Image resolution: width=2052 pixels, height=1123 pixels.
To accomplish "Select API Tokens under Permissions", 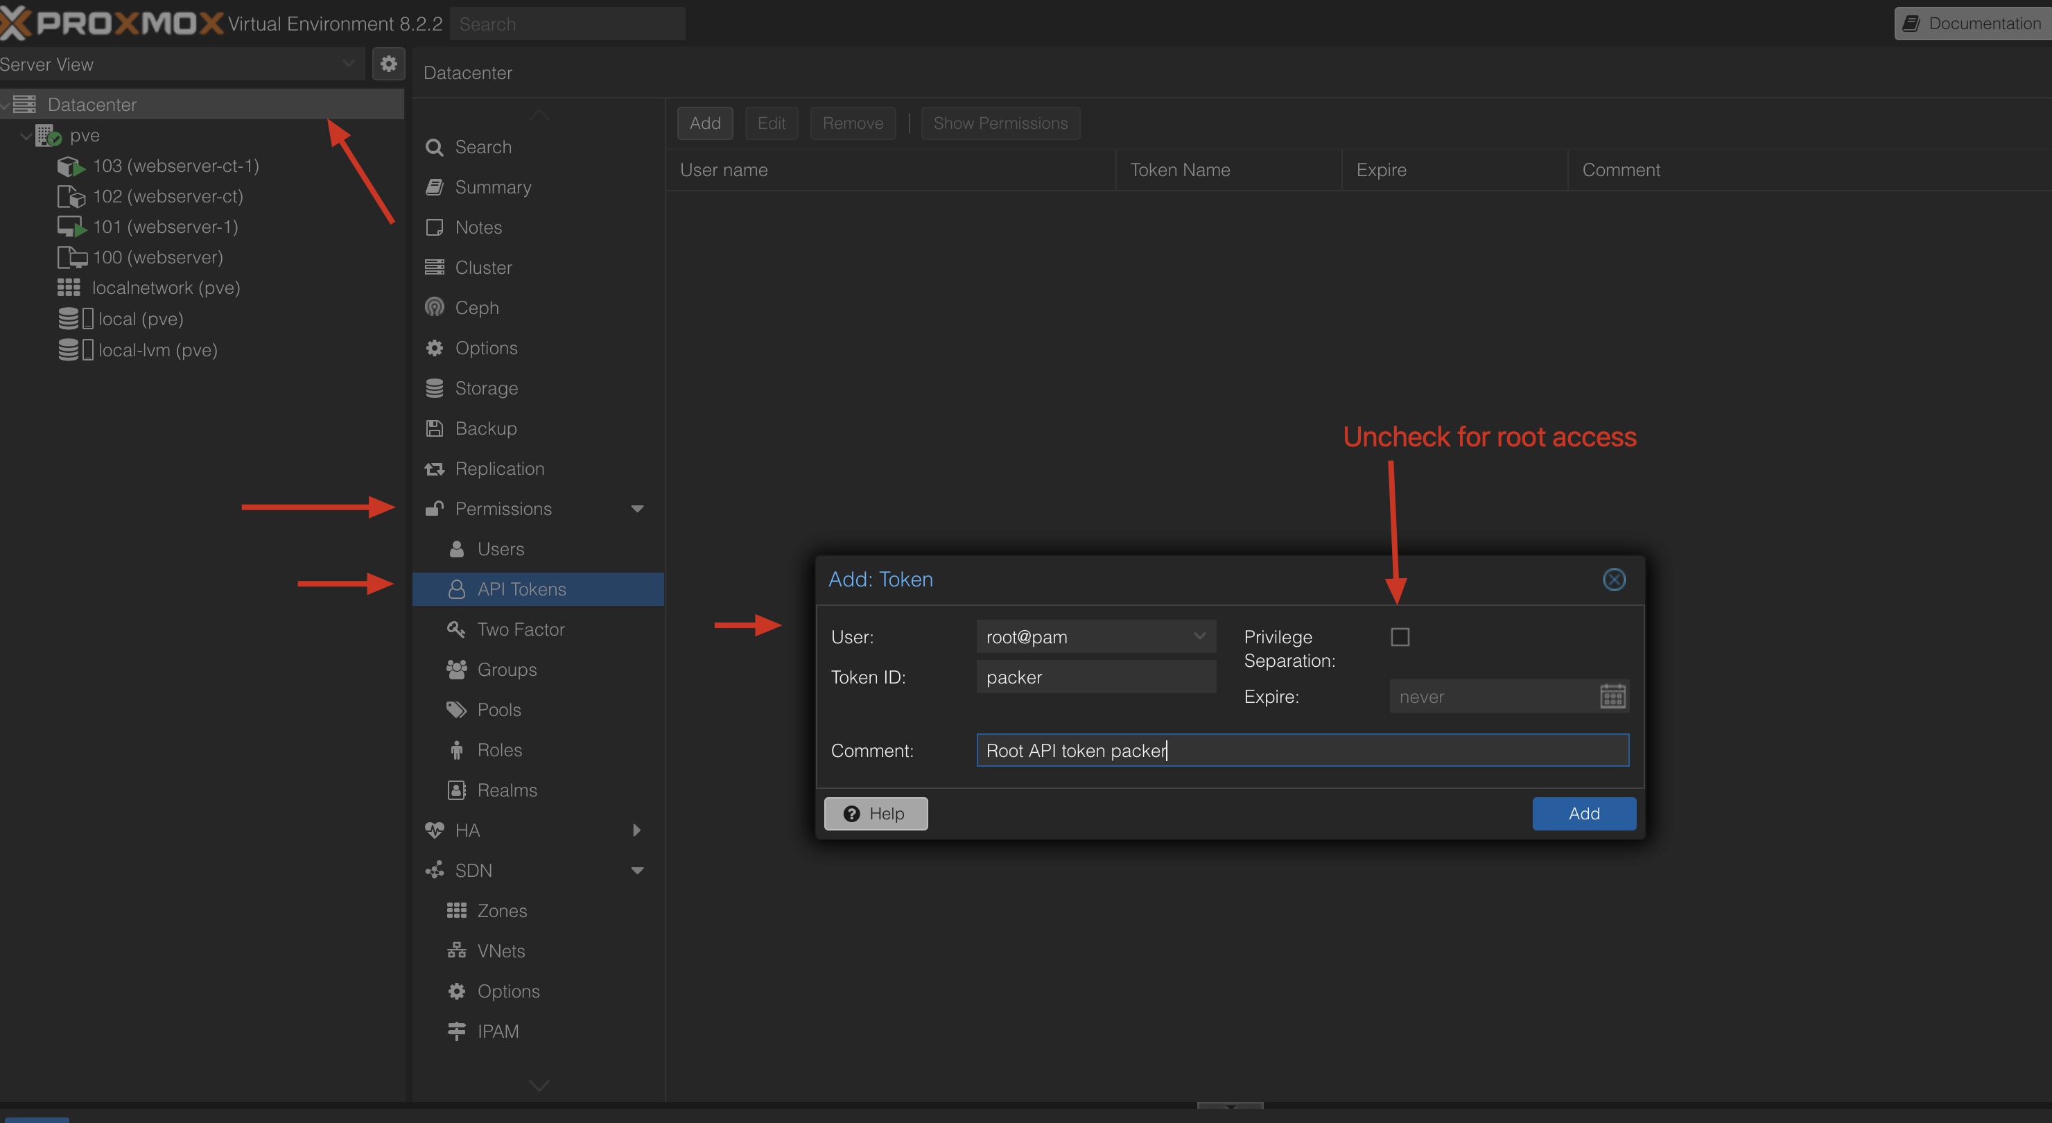I will coord(523,588).
